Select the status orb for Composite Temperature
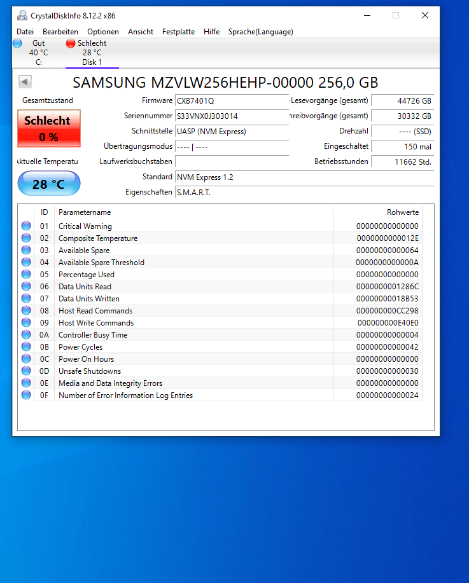 [26, 238]
